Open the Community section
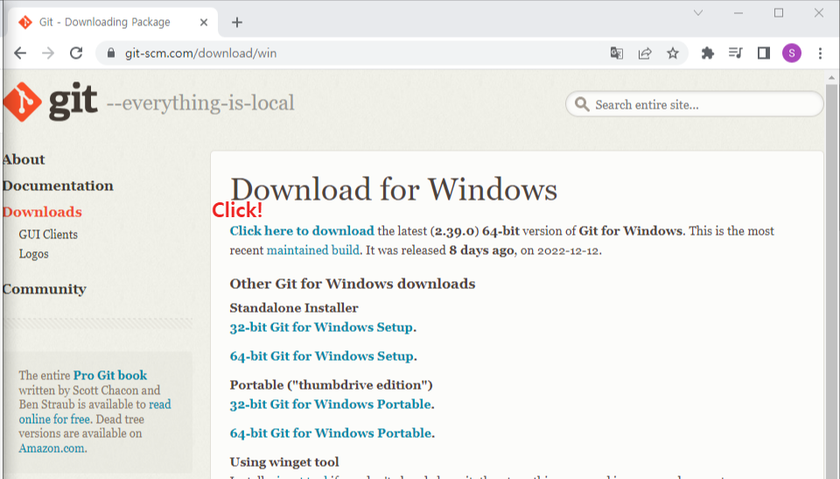The height and width of the screenshot is (479, 840). click(45, 289)
